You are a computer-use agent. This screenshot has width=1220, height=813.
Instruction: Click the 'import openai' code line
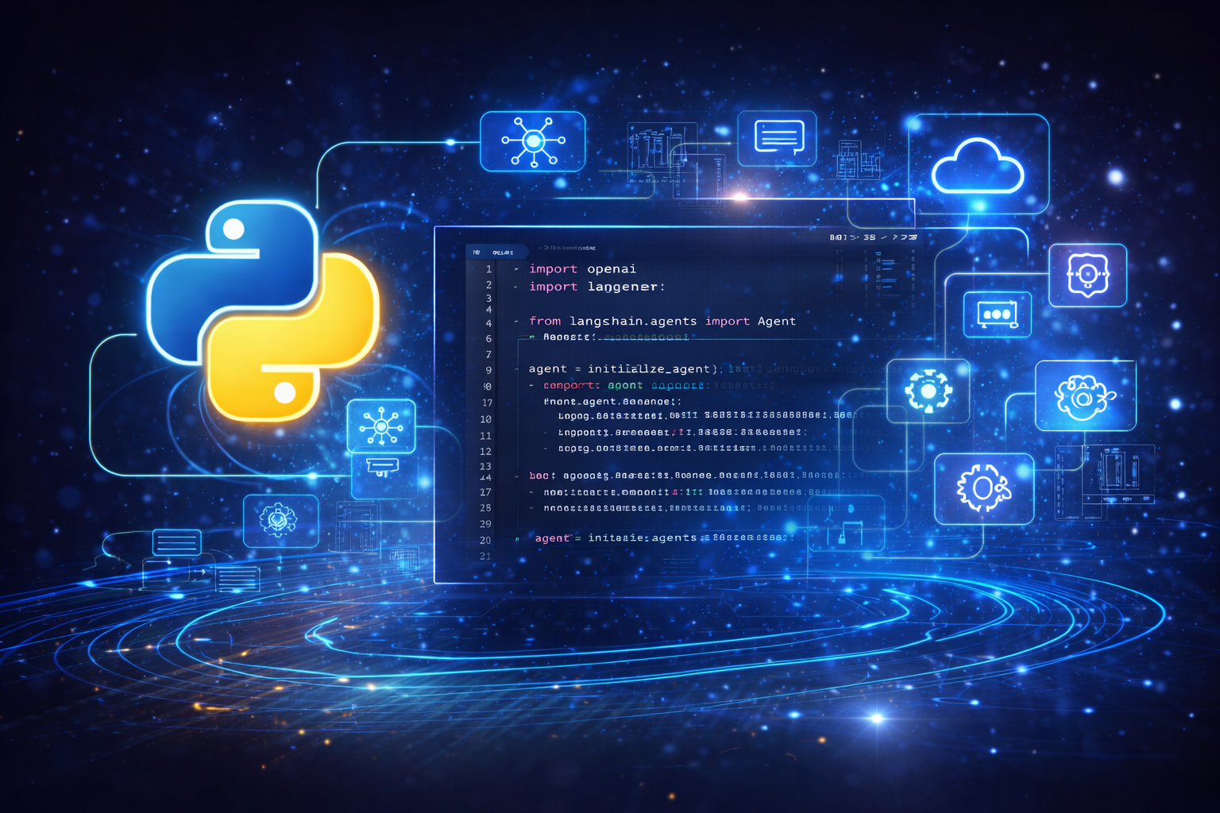click(581, 269)
